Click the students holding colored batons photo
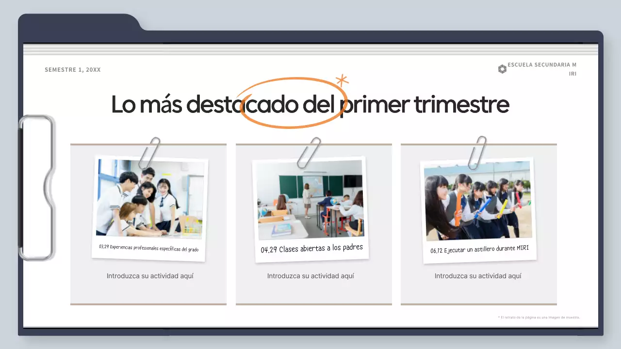The image size is (621, 349). [478, 200]
